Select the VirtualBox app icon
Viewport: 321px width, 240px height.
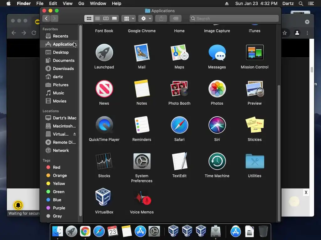point(103,197)
